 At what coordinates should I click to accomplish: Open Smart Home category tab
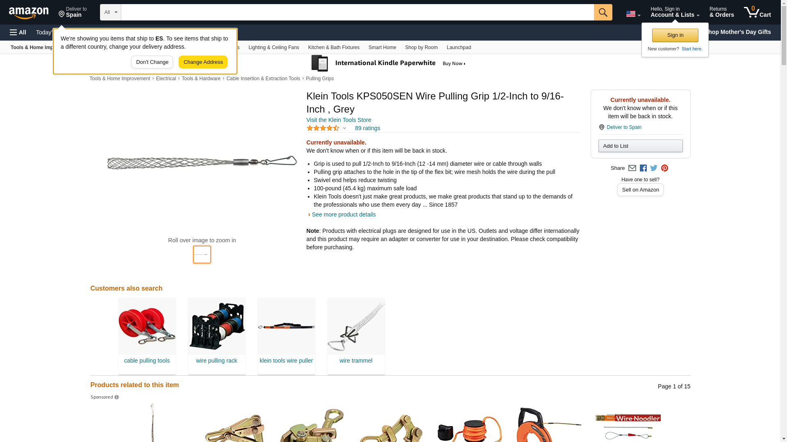(382, 47)
